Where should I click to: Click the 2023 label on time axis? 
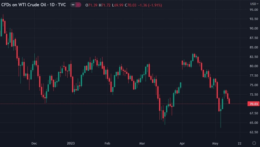[x=71, y=143]
